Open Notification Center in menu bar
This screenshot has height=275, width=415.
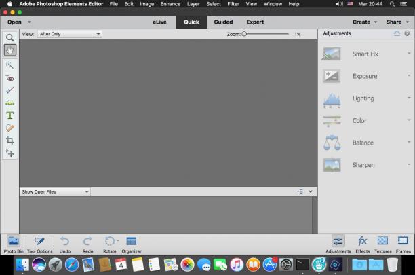(403, 4)
